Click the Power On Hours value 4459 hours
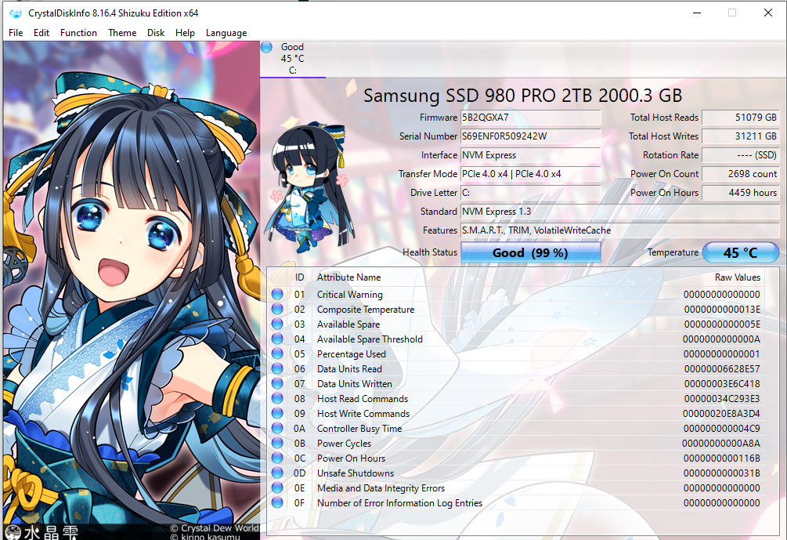Viewport: 787px width, 540px height. (740, 193)
